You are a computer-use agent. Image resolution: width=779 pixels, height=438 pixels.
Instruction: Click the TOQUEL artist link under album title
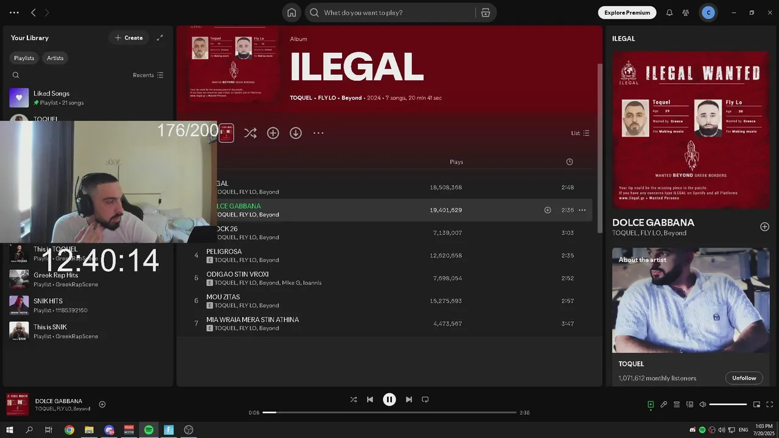(x=301, y=98)
